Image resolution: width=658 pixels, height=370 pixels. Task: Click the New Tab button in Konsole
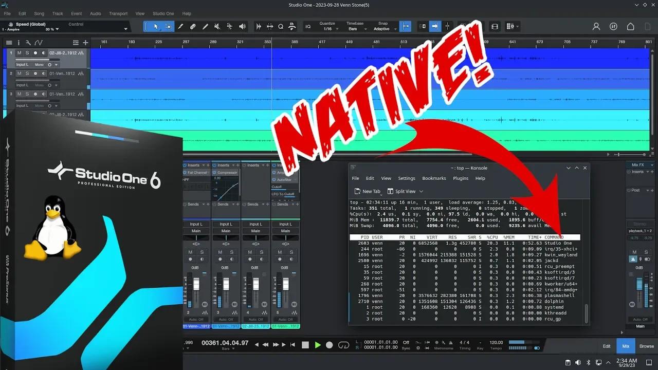[367, 191]
